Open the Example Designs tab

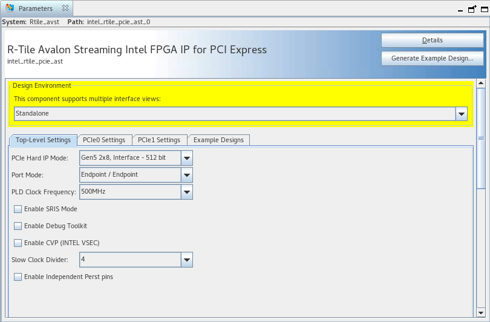click(x=218, y=140)
